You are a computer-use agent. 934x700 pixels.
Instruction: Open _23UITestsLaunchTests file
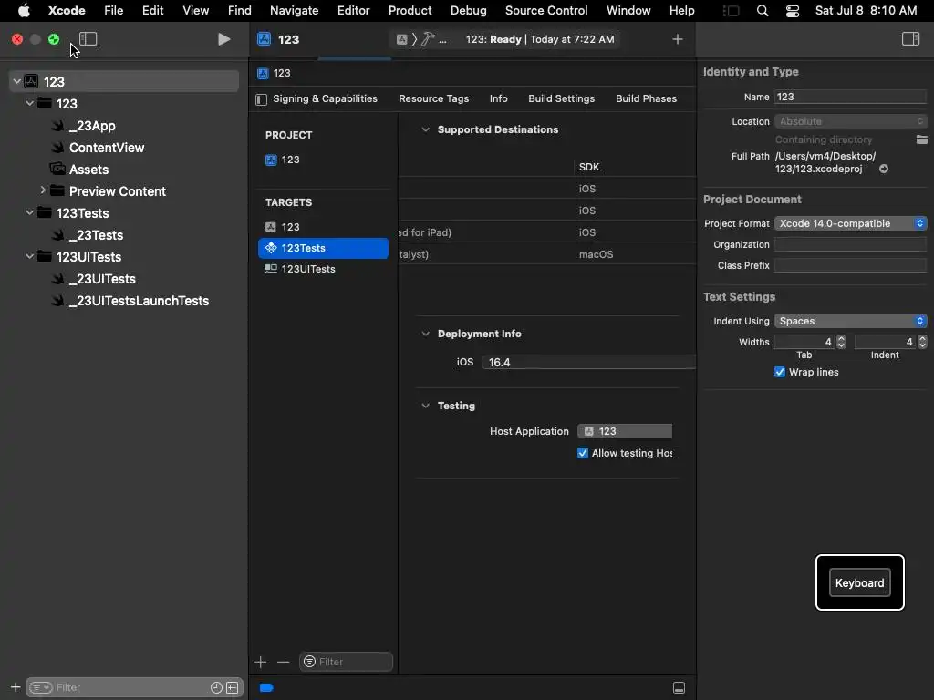pyautogui.click(x=139, y=301)
